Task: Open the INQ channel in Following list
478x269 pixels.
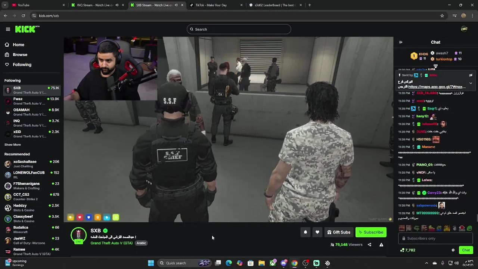Action: (31, 123)
